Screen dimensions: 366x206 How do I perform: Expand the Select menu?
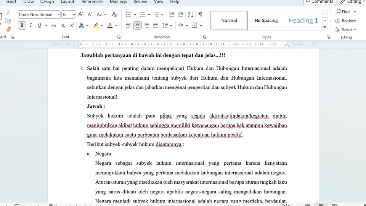pos(346,30)
